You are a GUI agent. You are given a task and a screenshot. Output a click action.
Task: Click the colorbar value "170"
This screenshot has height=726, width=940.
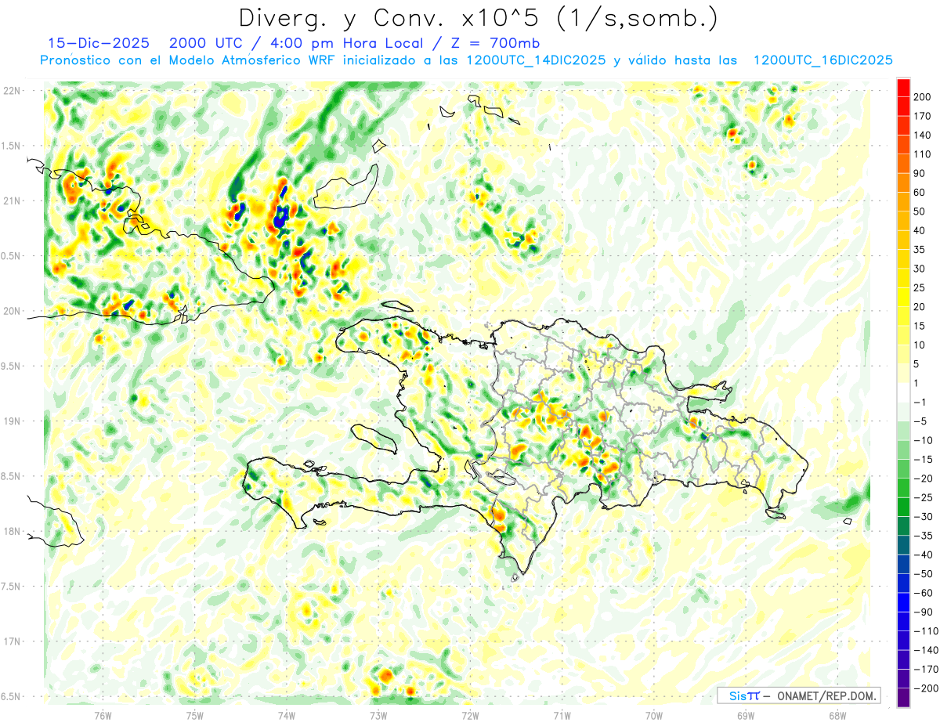921,116
